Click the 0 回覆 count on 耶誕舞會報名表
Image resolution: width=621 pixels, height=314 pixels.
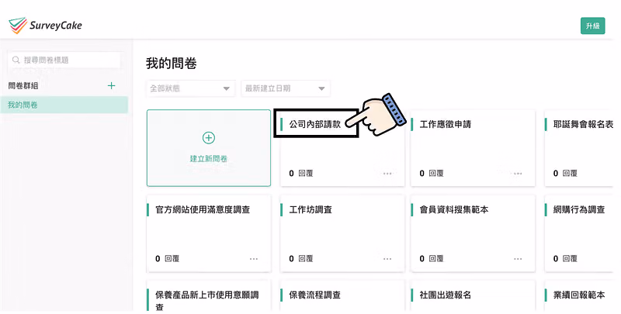(565, 173)
